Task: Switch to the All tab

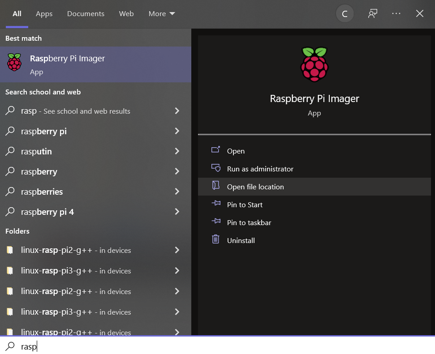Action: [x=17, y=13]
